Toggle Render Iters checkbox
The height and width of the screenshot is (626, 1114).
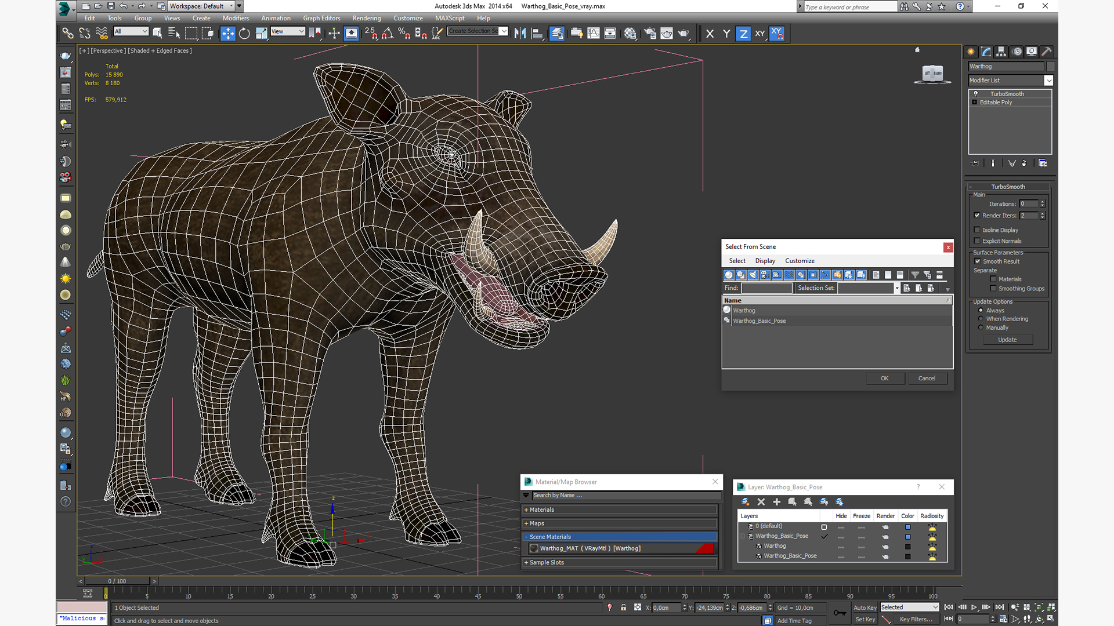(x=977, y=216)
